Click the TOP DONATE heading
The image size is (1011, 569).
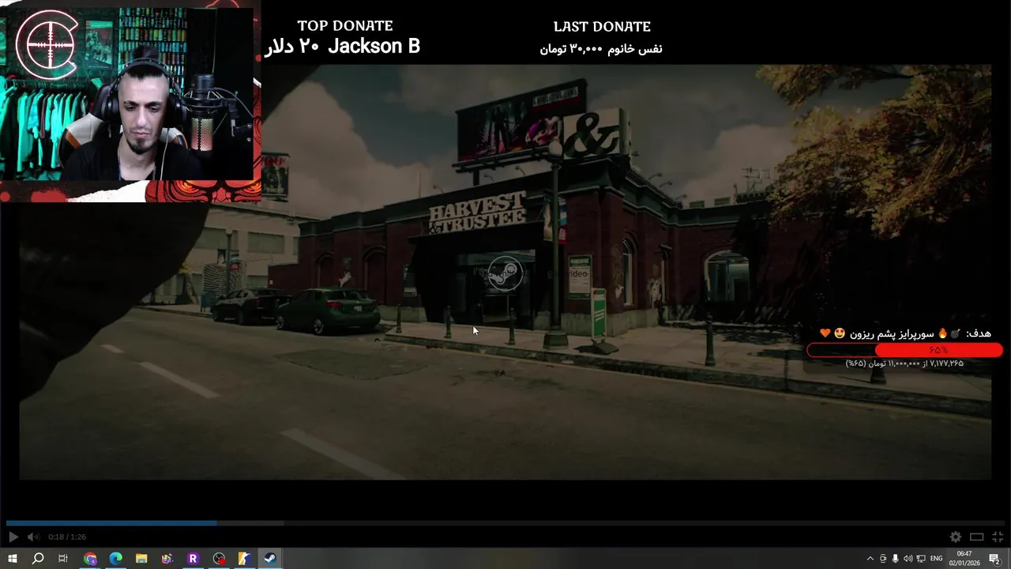[345, 26]
